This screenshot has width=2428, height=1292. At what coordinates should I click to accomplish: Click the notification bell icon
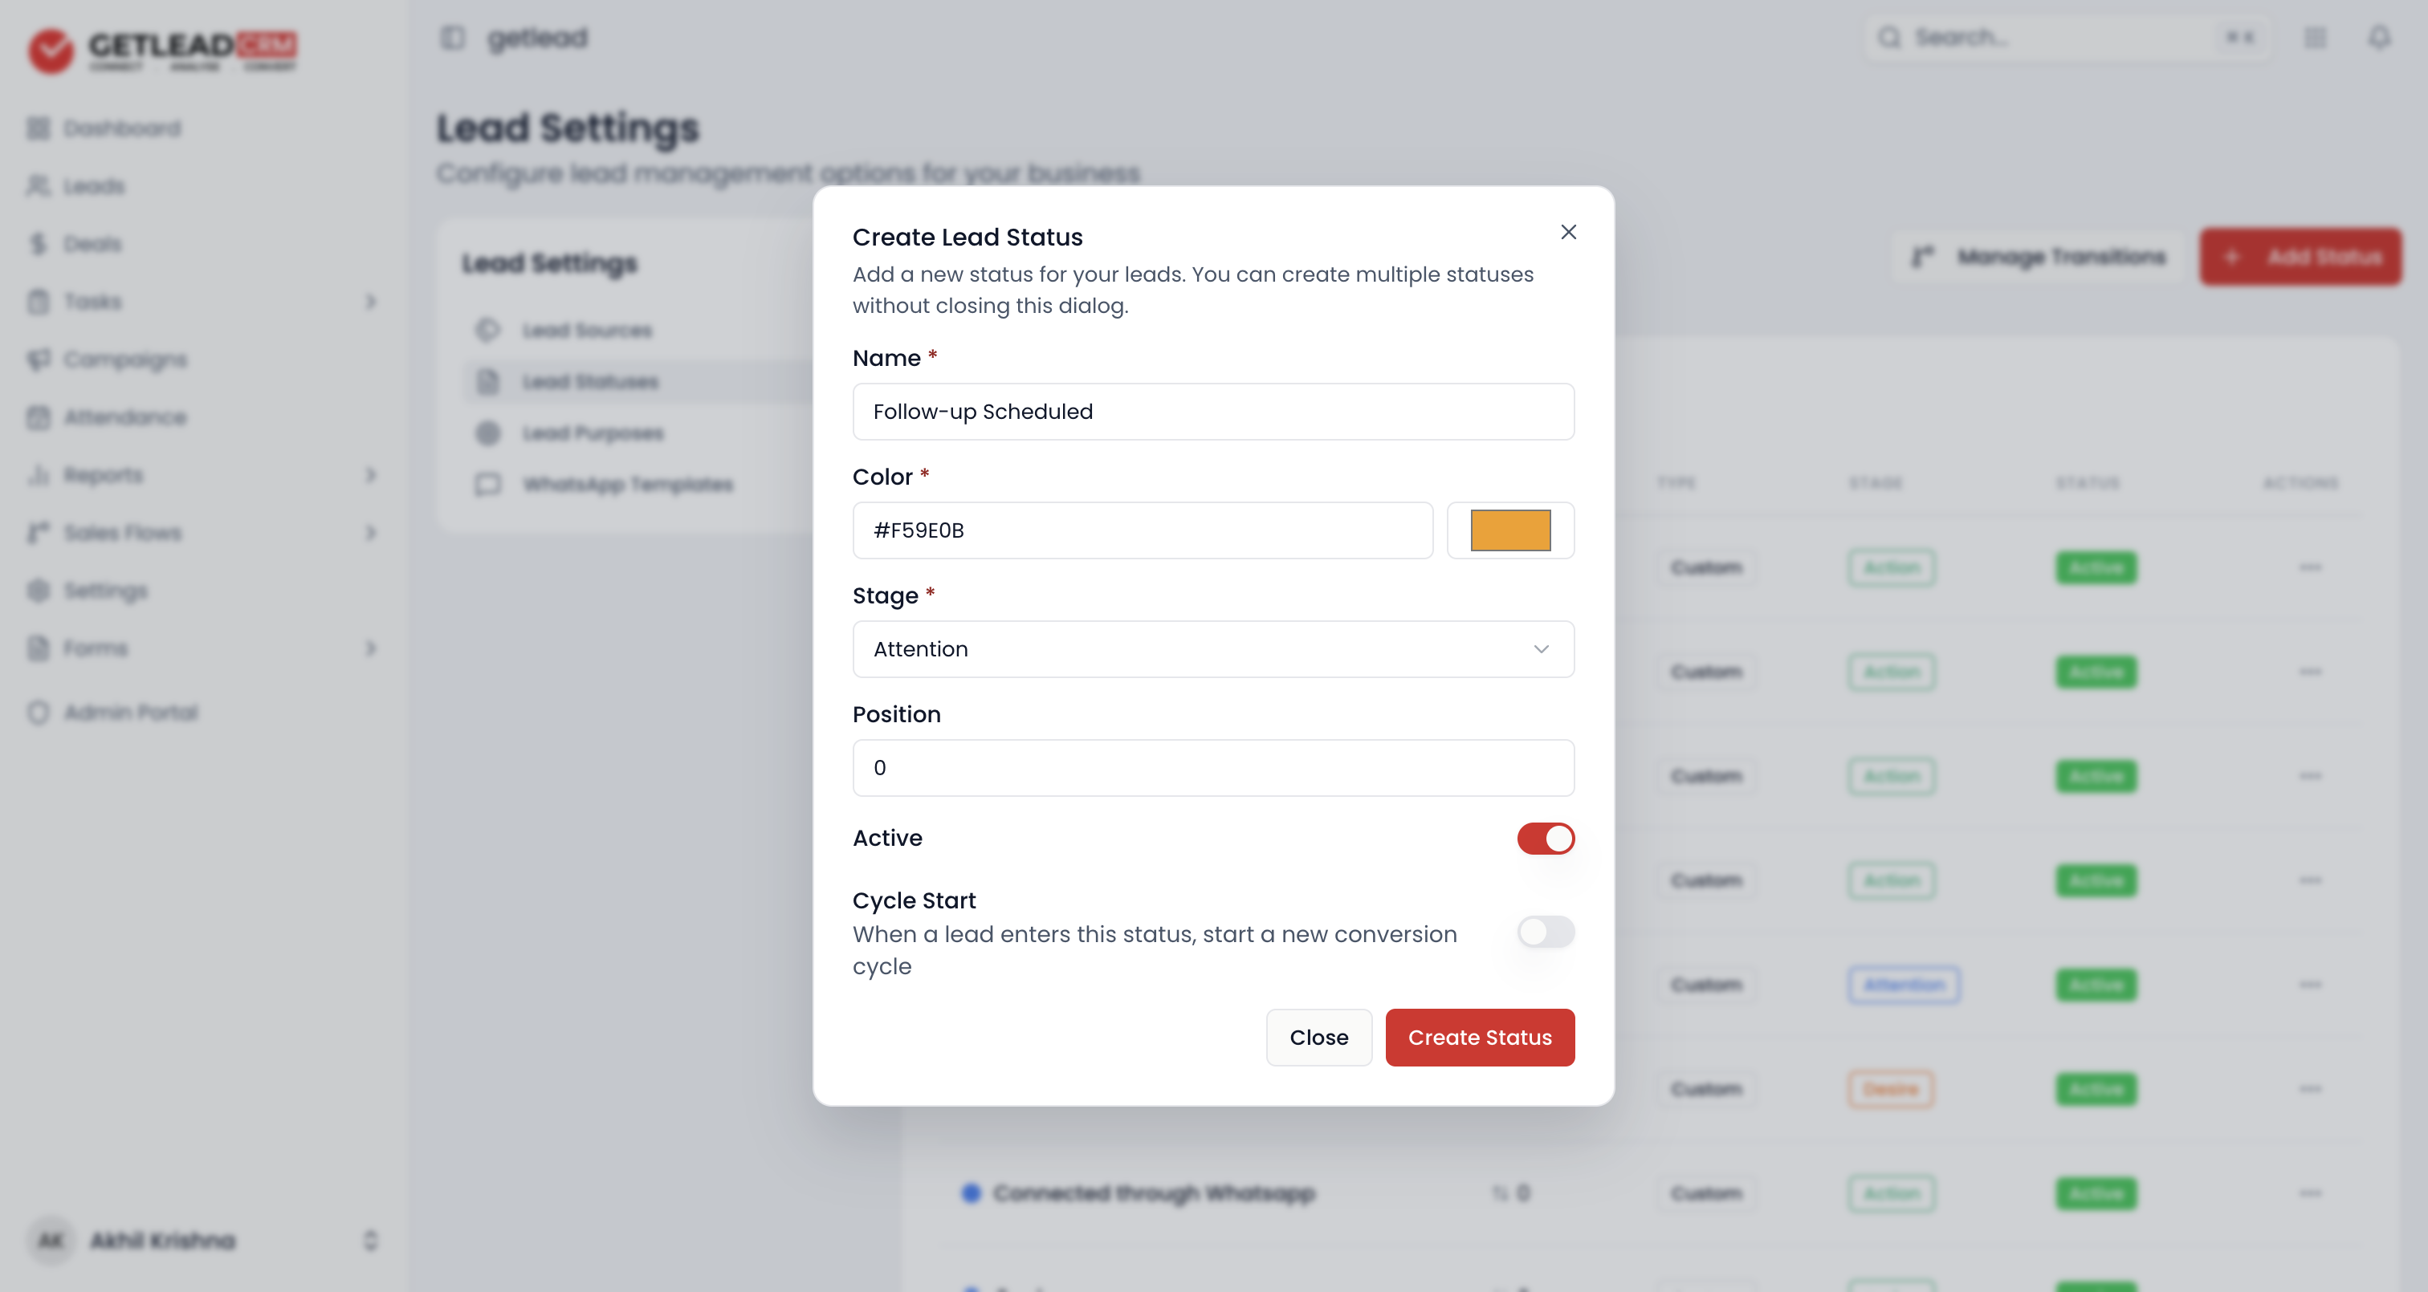[2379, 38]
